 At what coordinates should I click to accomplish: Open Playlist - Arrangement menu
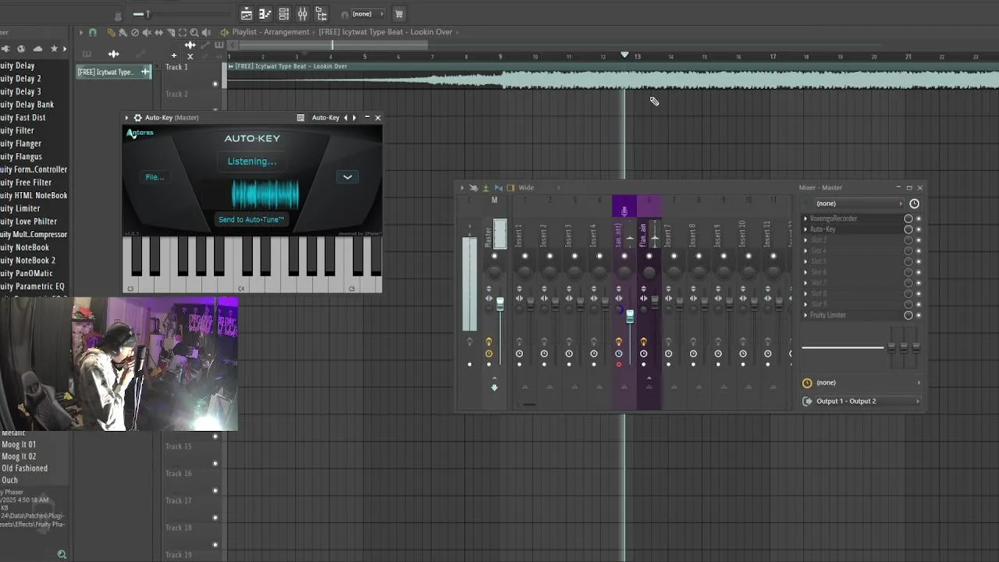271,32
